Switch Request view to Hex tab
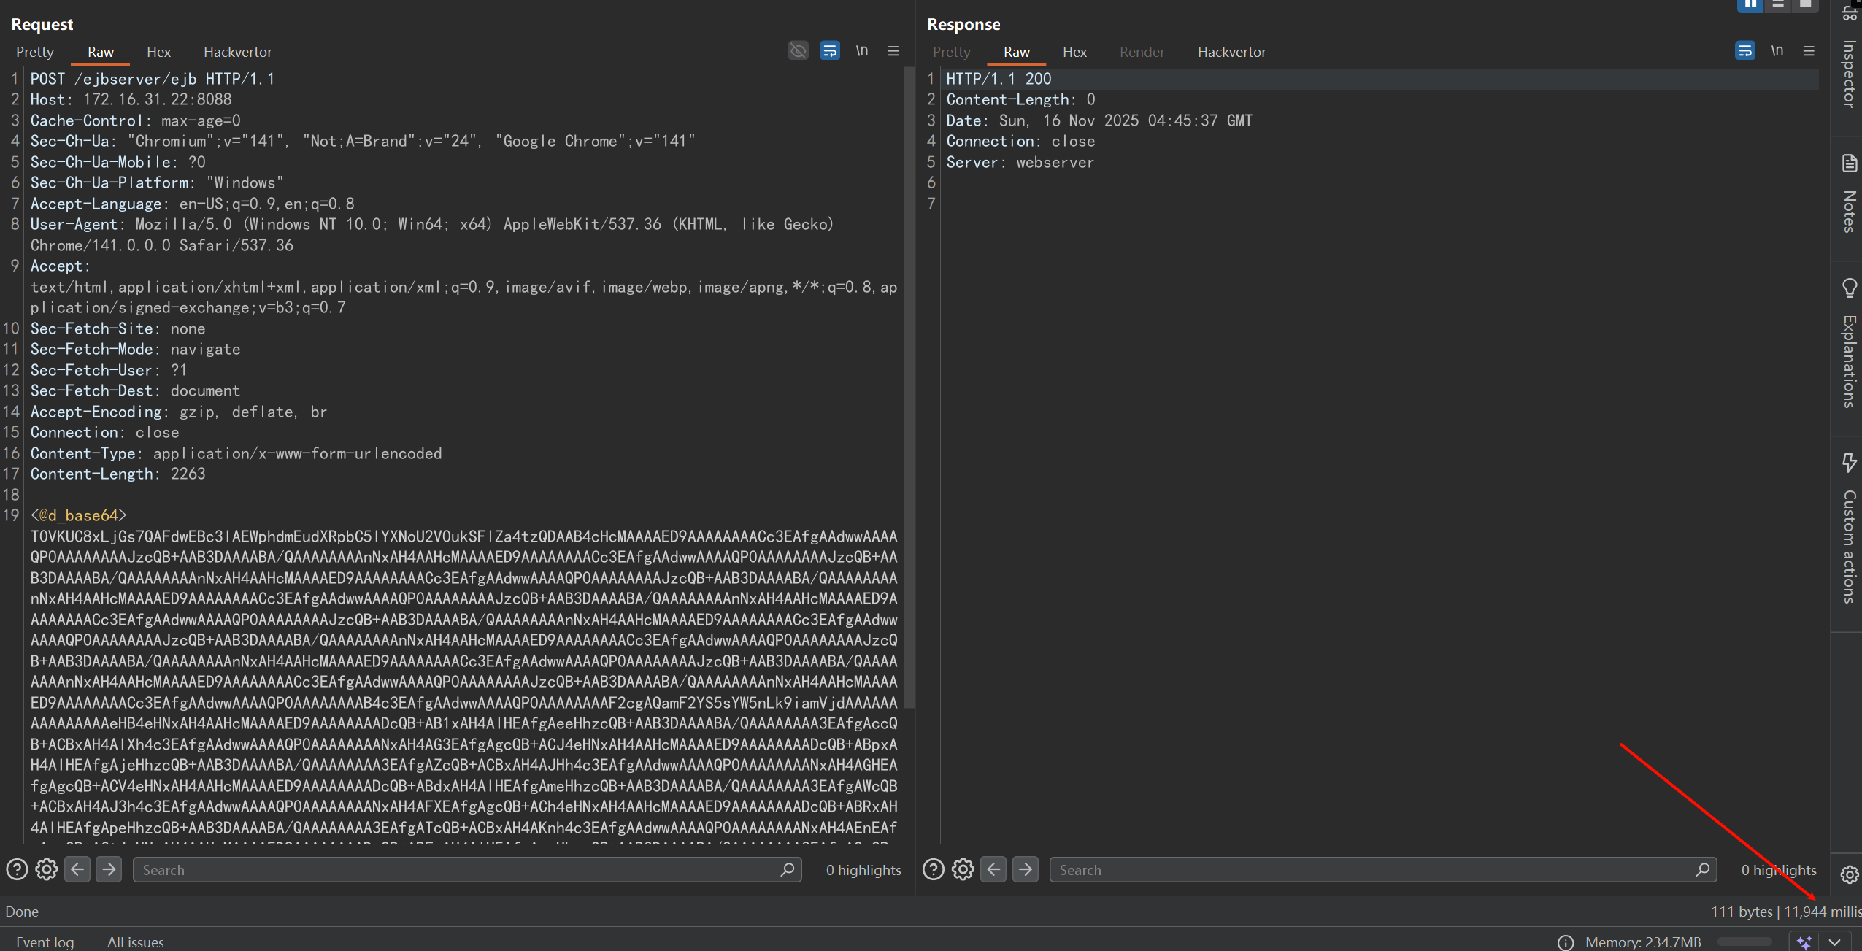This screenshot has height=951, width=1862. click(158, 52)
